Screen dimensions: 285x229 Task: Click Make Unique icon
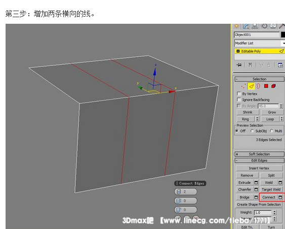[x=261, y=65]
